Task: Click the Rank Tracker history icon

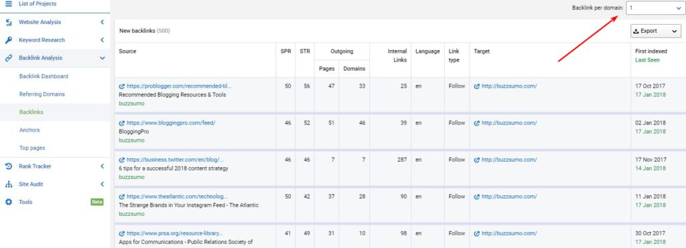Action: pos(8,166)
